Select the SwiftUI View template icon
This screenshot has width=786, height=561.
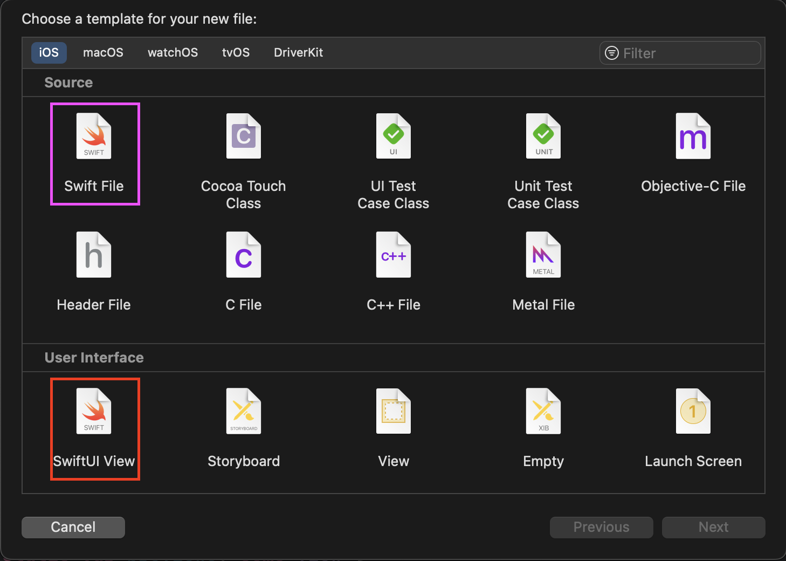point(94,411)
